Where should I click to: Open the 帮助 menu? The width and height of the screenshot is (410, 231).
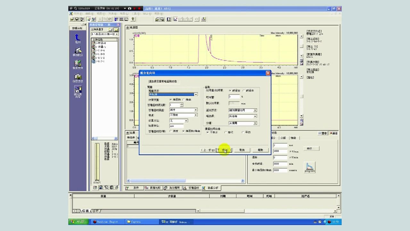coord(159,14)
